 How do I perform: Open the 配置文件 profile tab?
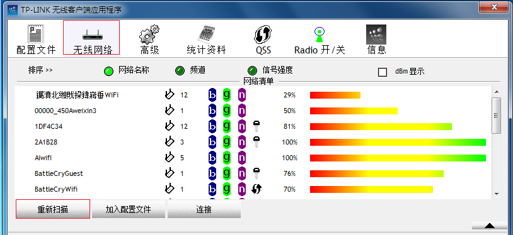[x=36, y=39]
